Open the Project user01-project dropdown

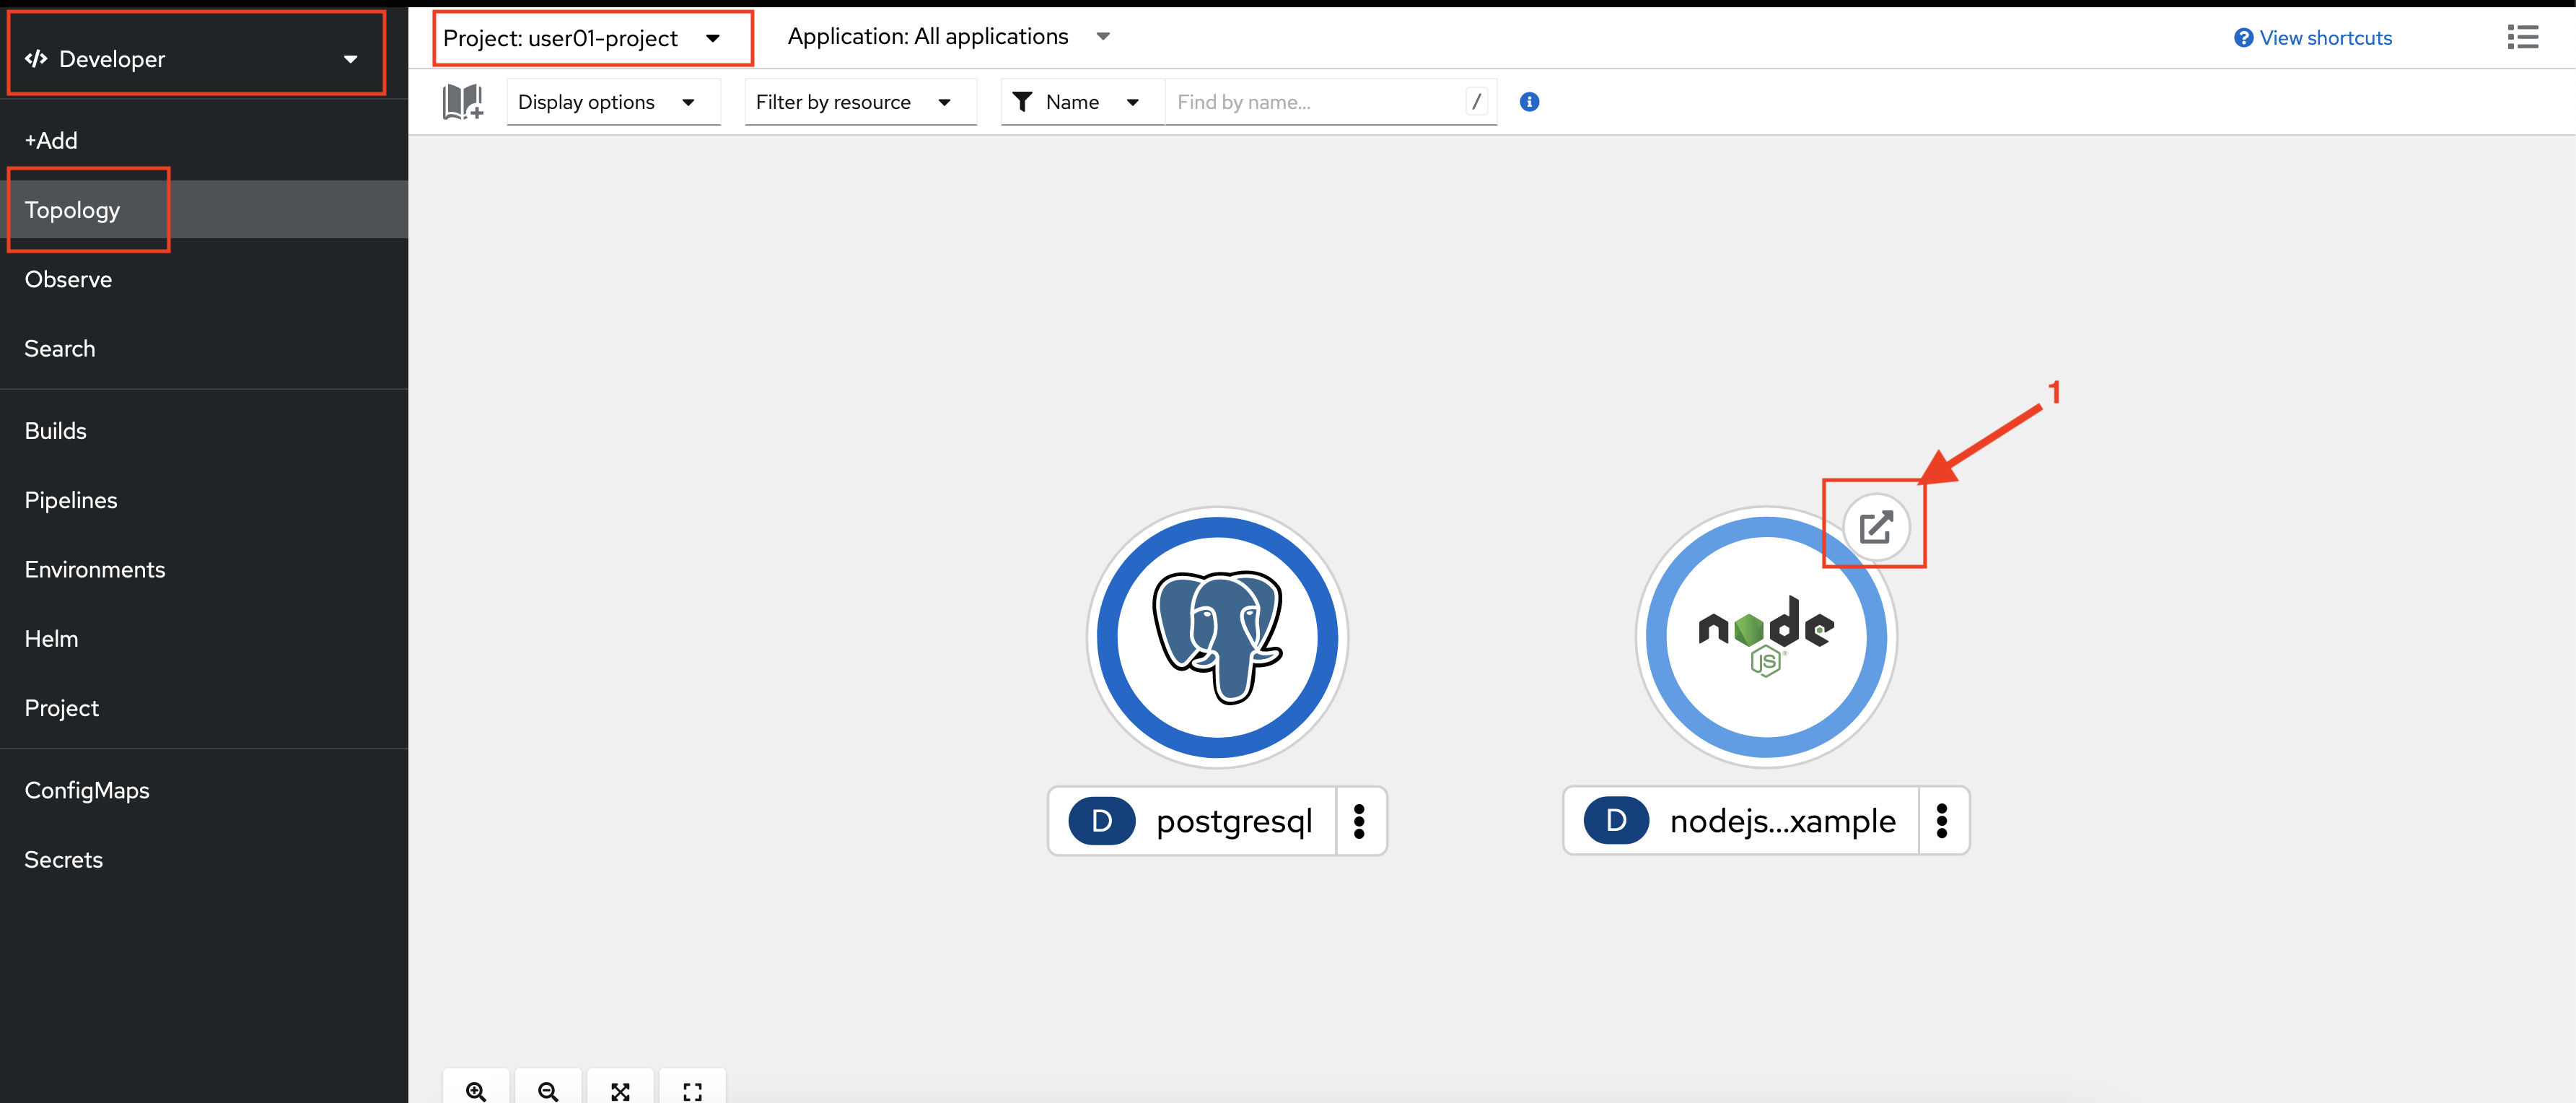[x=583, y=38]
